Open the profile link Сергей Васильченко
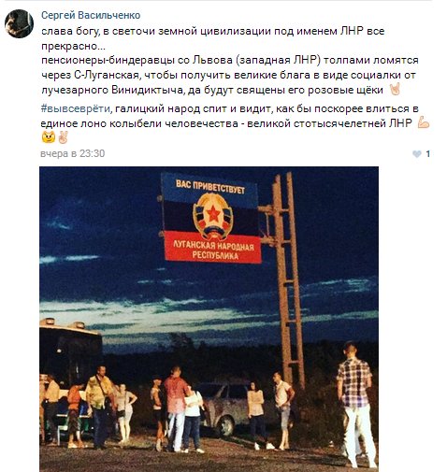This screenshot has width=447, height=472. coord(91,15)
